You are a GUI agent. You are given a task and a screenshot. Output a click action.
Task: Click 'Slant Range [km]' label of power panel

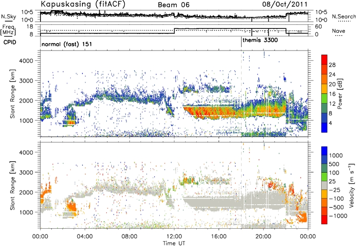point(12,94)
